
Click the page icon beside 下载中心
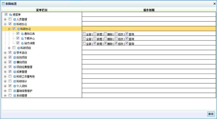point(23,39)
